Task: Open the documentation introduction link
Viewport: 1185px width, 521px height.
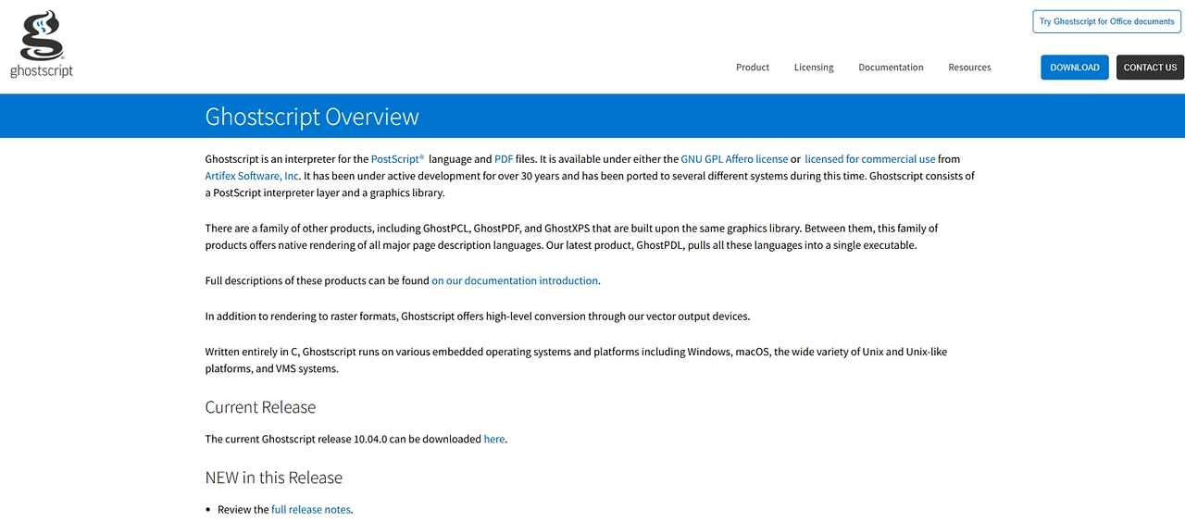Action: click(515, 280)
